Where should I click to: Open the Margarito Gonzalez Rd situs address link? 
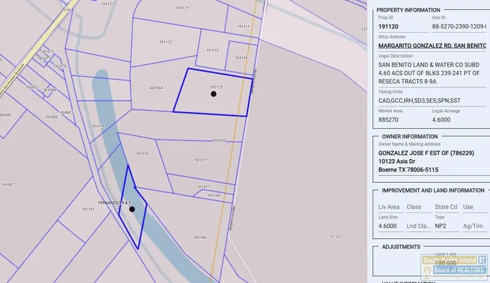click(x=432, y=46)
